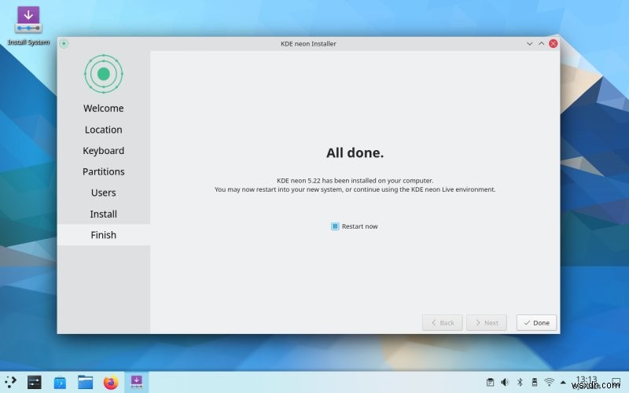This screenshot has height=393, width=629.
Task: Select the installer task in the taskbar
Action: pyautogui.click(x=136, y=382)
